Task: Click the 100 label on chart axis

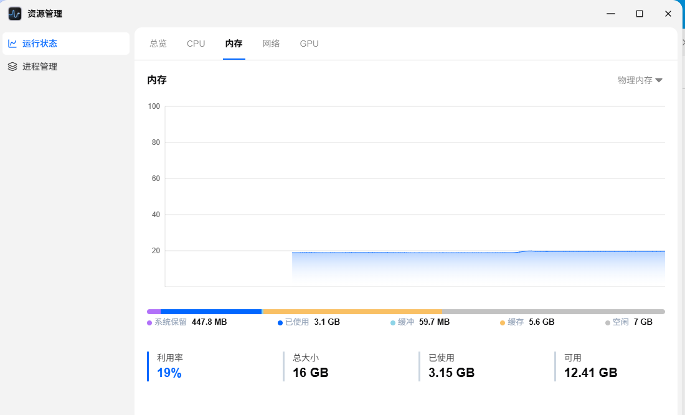Action: point(154,106)
